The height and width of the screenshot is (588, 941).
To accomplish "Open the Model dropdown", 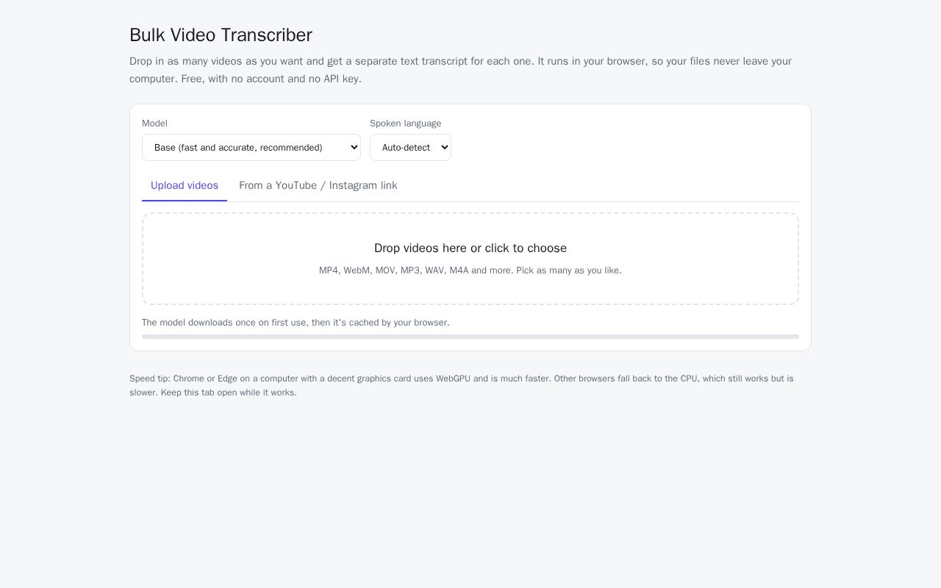I will tap(251, 147).
